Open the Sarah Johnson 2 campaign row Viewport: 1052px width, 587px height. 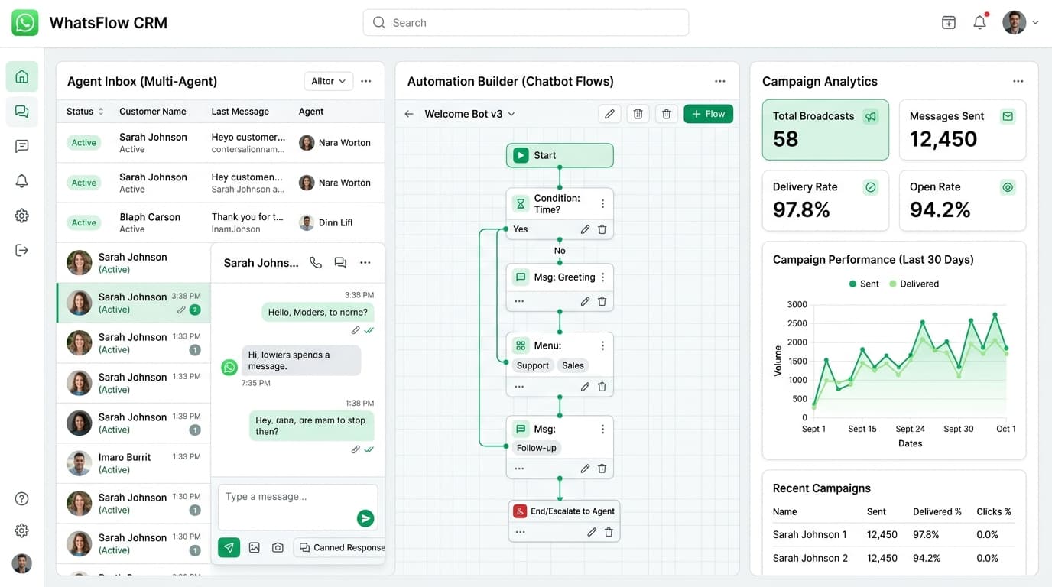[892, 558]
